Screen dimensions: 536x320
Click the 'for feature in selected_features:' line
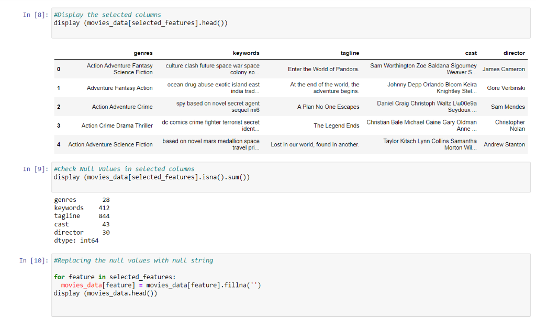[115, 277]
